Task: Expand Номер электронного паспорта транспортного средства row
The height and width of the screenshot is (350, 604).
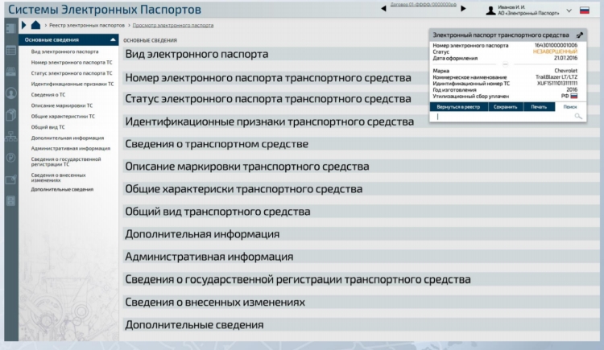Action: point(275,78)
